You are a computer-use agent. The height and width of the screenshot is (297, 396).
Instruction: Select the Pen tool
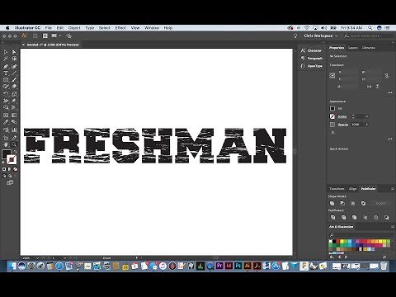[6, 66]
